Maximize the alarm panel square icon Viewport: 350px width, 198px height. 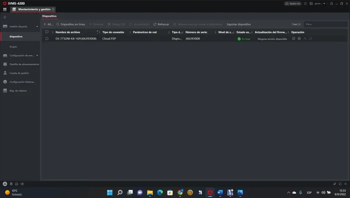click(340, 184)
